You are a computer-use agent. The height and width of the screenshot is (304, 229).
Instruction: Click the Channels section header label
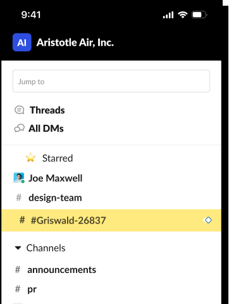pos(46,248)
